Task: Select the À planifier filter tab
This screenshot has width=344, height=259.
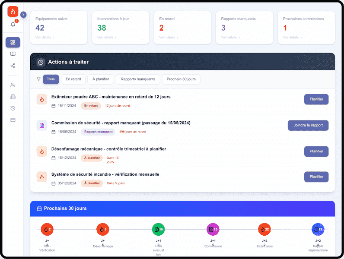Action: tap(101, 79)
